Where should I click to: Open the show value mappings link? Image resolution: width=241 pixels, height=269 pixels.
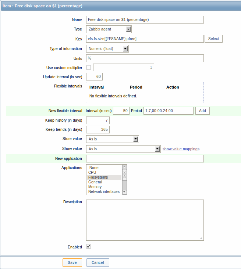tap(181, 149)
